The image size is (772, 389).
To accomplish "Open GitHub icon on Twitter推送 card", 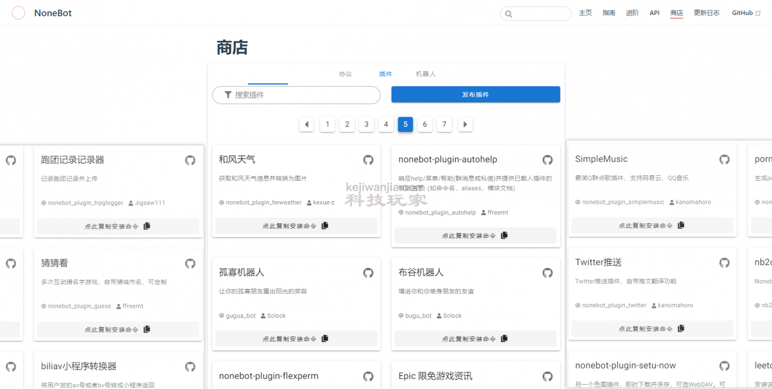I will (x=724, y=263).
